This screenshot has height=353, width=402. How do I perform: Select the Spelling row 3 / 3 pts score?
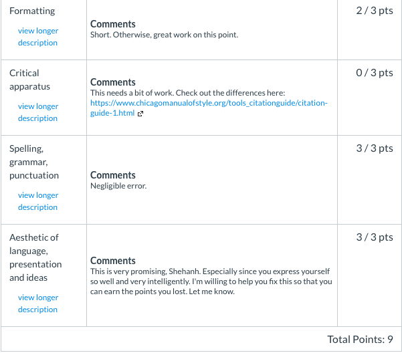(375, 148)
